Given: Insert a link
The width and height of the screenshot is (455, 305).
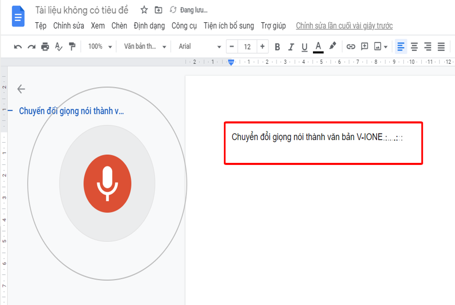Looking at the screenshot, I should tap(351, 47).
